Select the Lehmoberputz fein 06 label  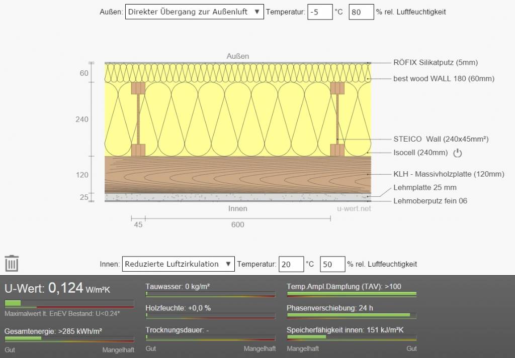point(430,201)
